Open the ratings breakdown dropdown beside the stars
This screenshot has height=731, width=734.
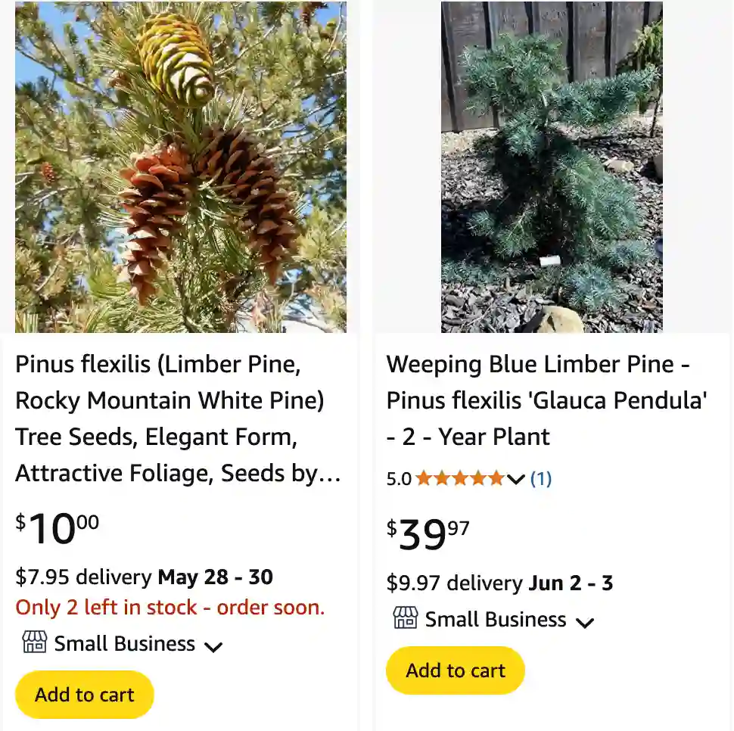point(517,481)
